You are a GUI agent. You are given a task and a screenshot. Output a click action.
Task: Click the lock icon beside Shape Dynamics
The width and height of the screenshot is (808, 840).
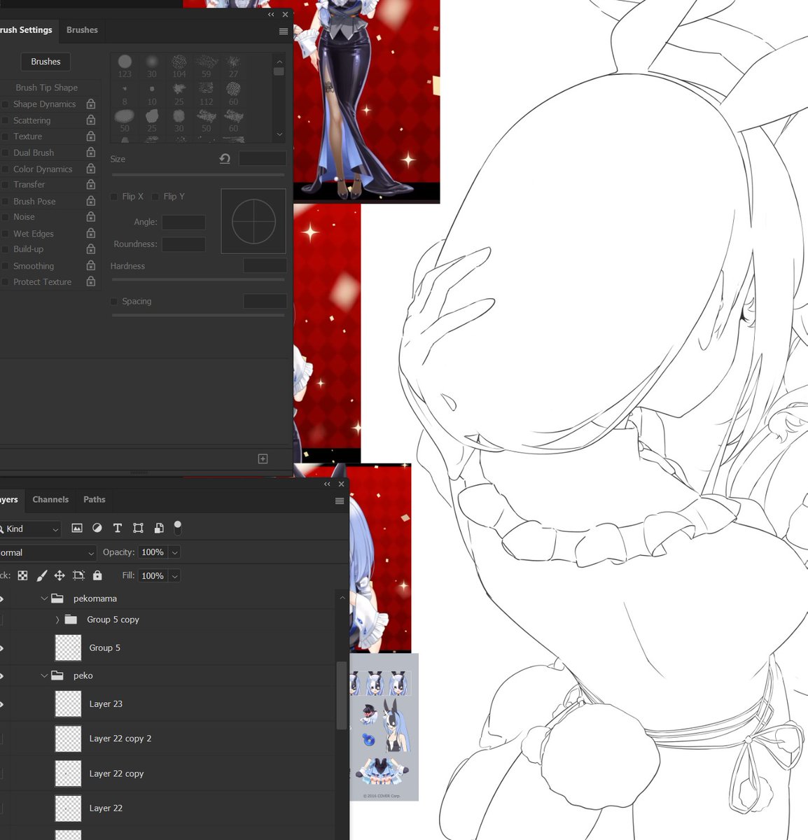pyautogui.click(x=90, y=104)
